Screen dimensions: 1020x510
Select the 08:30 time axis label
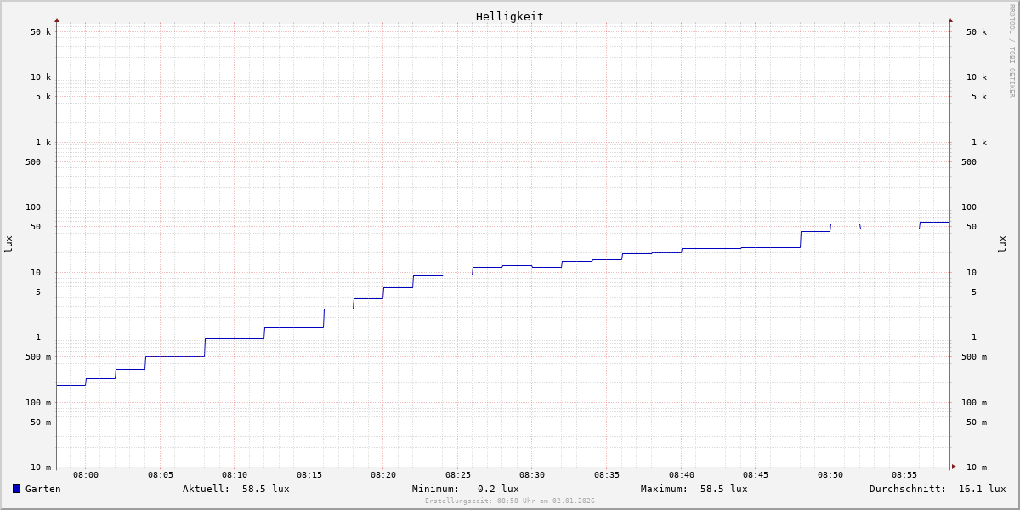click(532, 475)
